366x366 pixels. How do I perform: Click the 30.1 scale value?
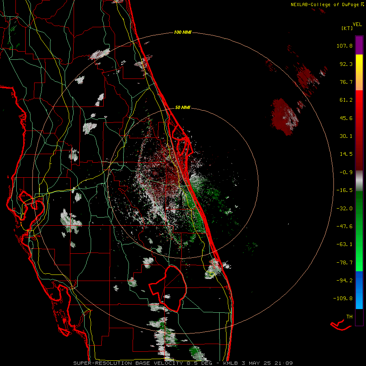346,136
